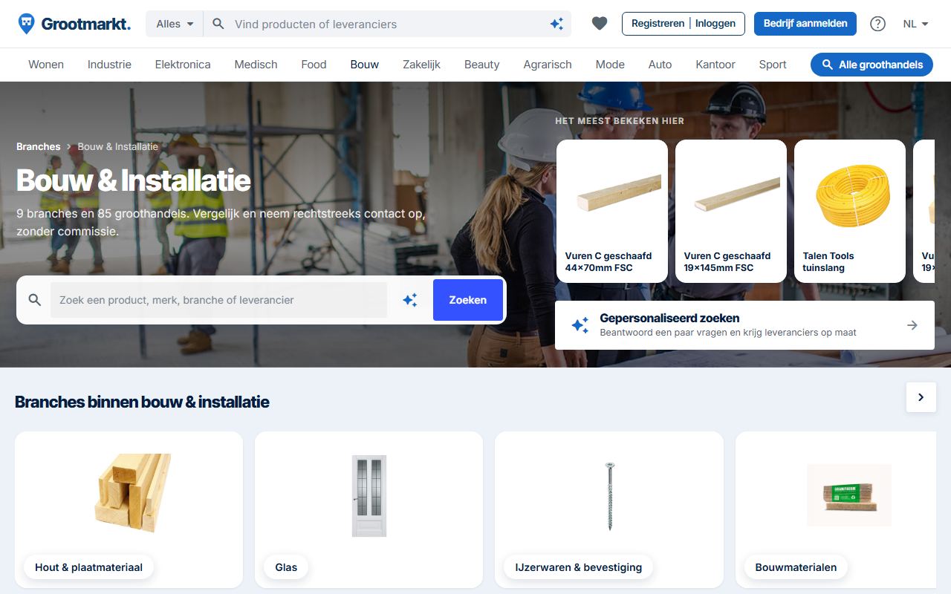Select the Kantoor category
Screen dimensions: 951x594
click(715, 65)
